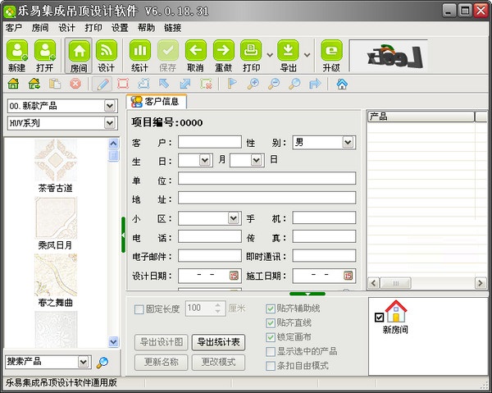Viewport: 492px width, 393px height.
Task: Click the green rectangle delete tool
Action: click(x=206, y=84)
